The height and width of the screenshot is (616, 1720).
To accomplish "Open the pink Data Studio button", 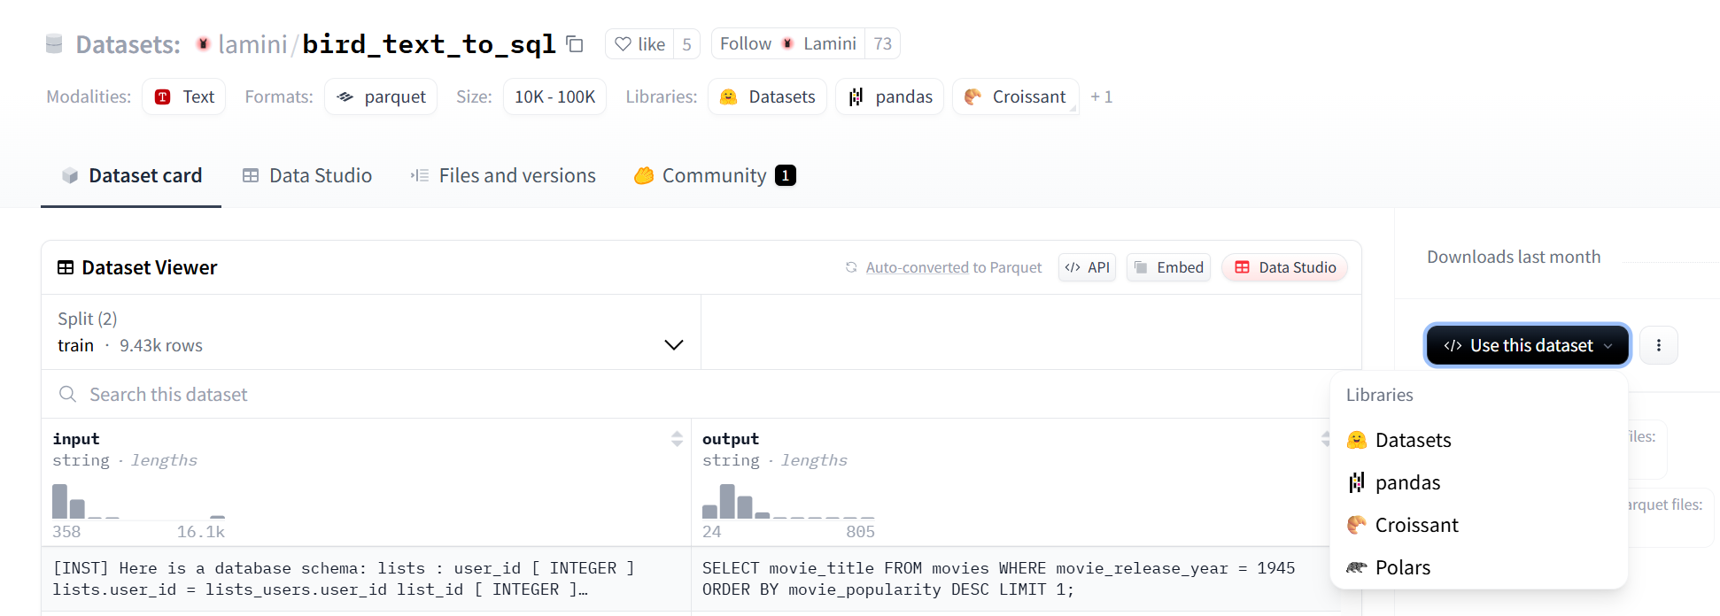I will tap(1284, 267).
